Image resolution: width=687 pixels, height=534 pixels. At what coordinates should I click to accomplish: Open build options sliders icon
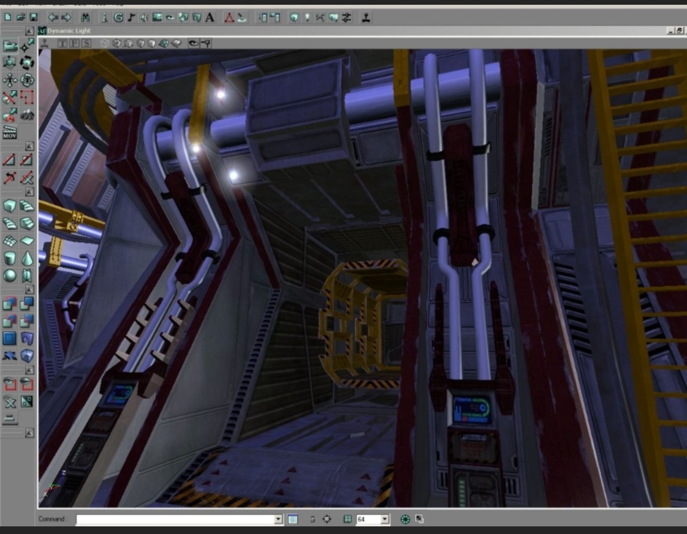347,18
